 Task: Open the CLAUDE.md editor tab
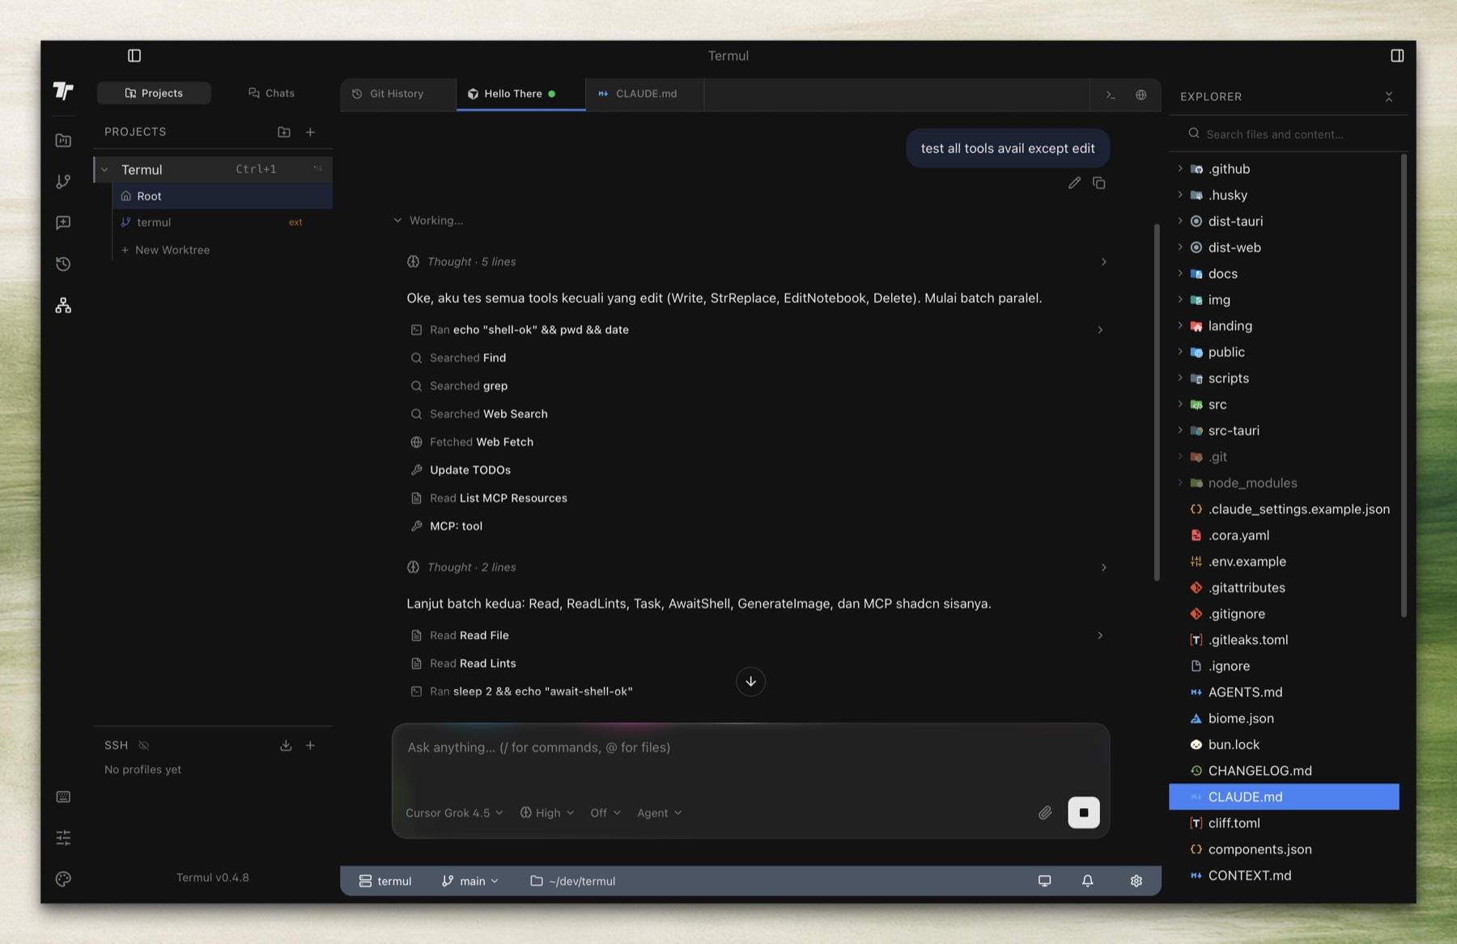tap(645, 94)
